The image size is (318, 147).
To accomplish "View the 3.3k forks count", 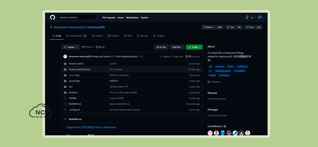I will tap(259, 27).
